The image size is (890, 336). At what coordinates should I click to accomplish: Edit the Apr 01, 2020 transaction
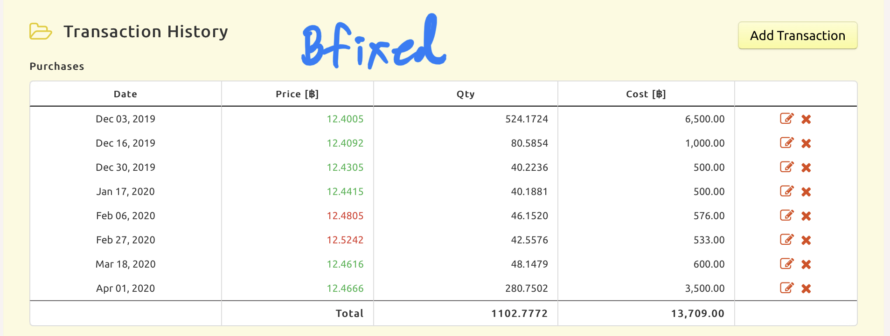pyautogui.click(x=787, y=288)
